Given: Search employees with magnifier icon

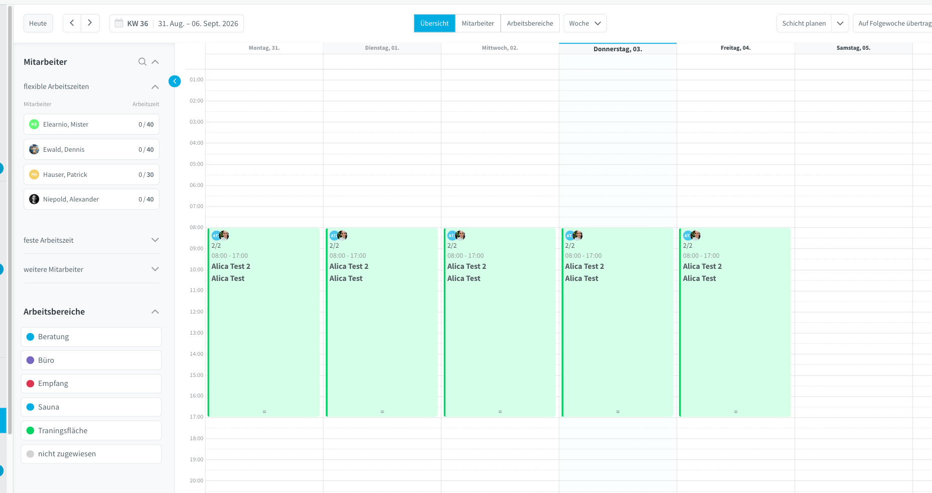Looking at the screenshot, I should point(142,62).
